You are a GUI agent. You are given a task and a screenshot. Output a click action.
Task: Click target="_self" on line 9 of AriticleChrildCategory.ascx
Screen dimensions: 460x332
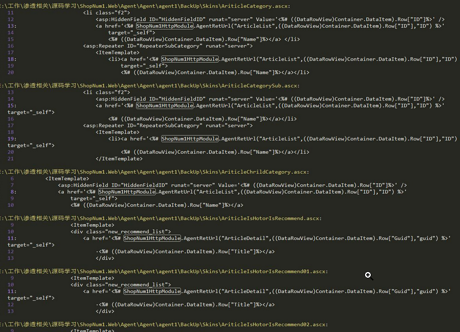point(94,198)
